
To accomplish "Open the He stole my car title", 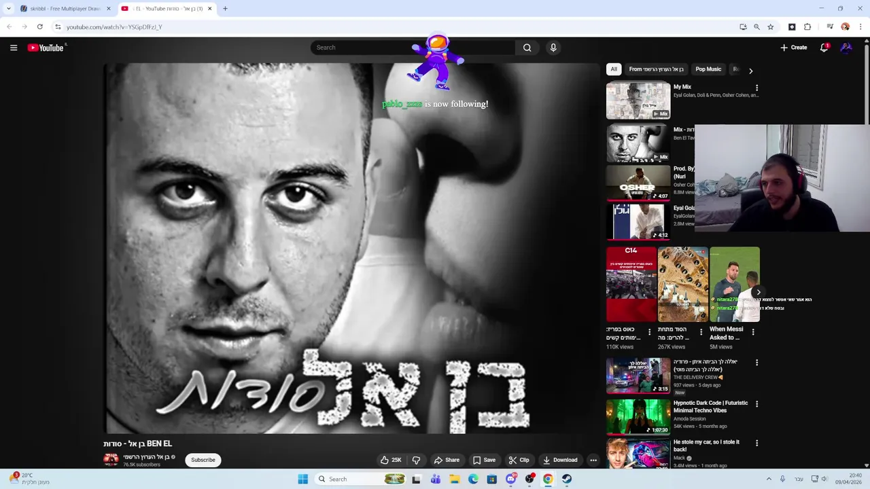I will click(706, 446).
